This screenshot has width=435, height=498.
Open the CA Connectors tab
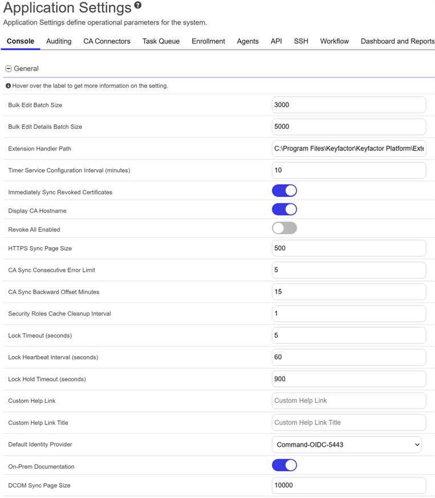click(107, 41)
